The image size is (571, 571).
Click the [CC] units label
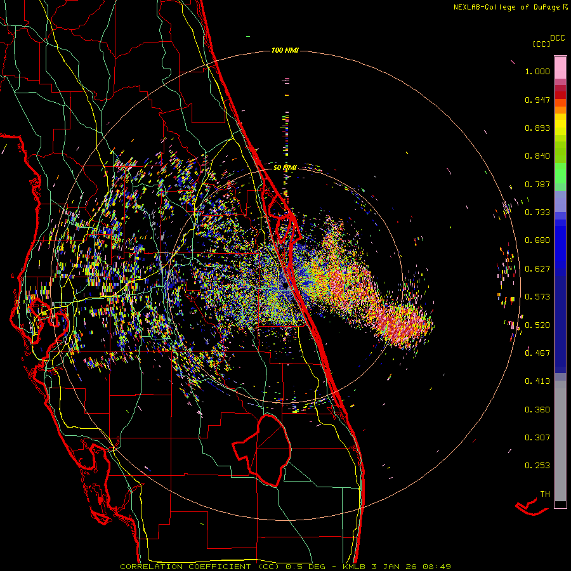click(x=542, y=44)
